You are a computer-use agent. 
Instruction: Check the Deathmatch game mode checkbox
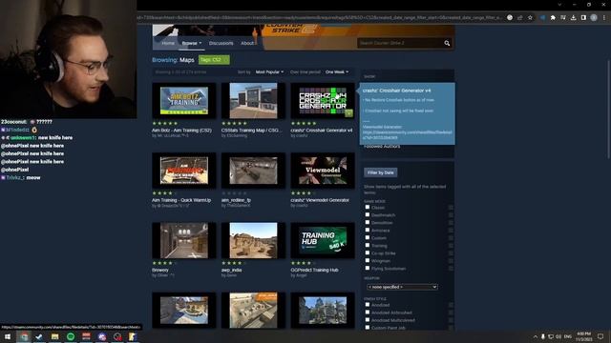point(367,214)
